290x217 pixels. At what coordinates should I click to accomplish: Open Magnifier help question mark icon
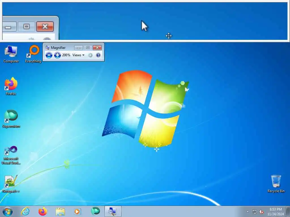[98, 55]
